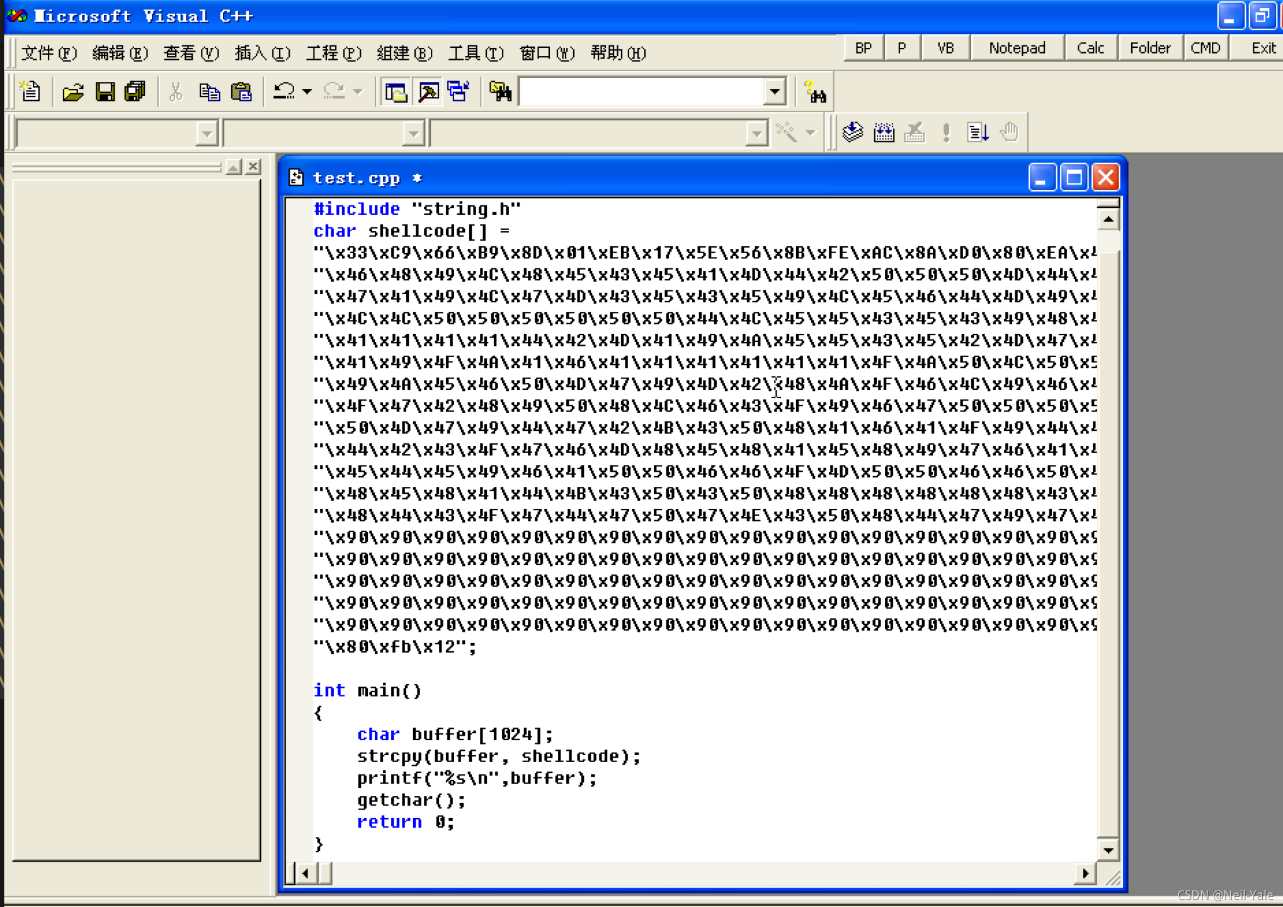
Task: Expand the Find combo box dropdown
Action: pos(775,92)
